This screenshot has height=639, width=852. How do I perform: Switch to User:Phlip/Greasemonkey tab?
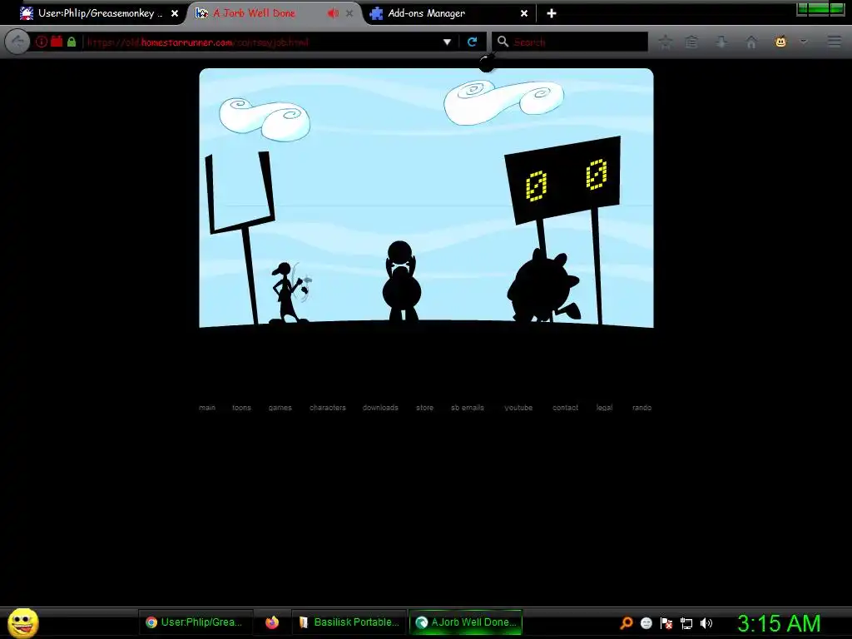(x=99, y=13)
